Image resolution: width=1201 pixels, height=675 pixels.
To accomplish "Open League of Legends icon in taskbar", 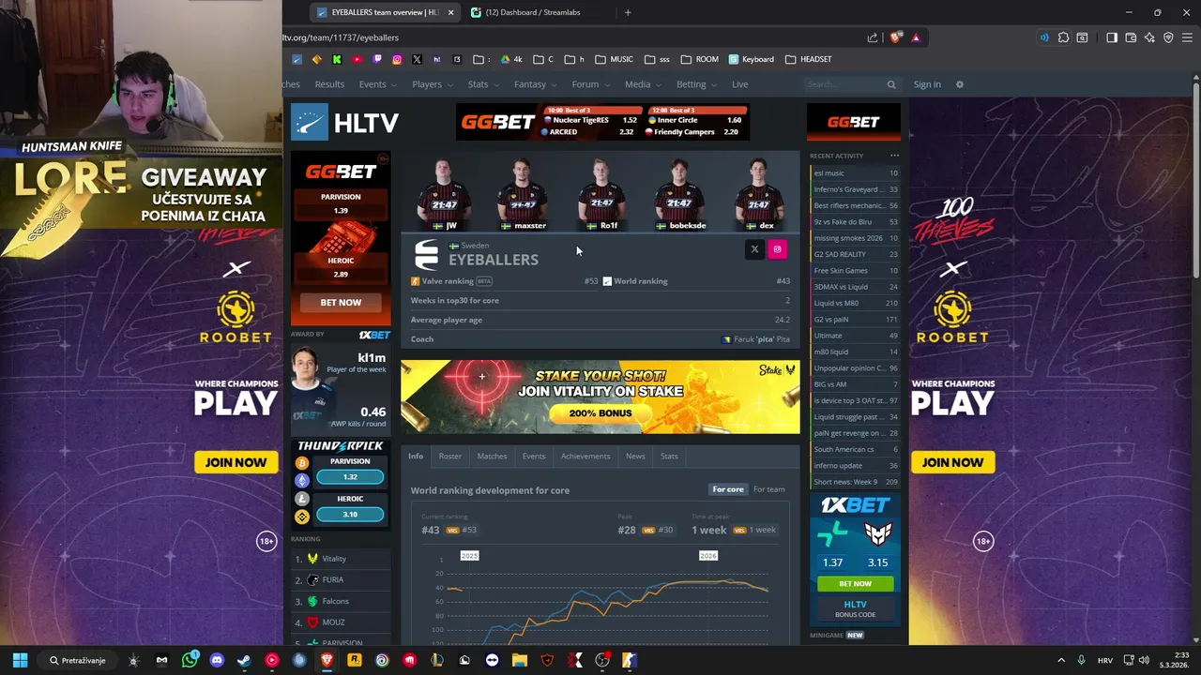I will 436,660.
